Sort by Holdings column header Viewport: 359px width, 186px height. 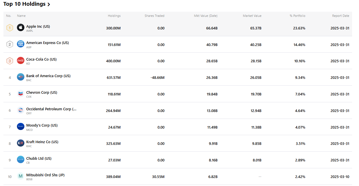(114, 16)
